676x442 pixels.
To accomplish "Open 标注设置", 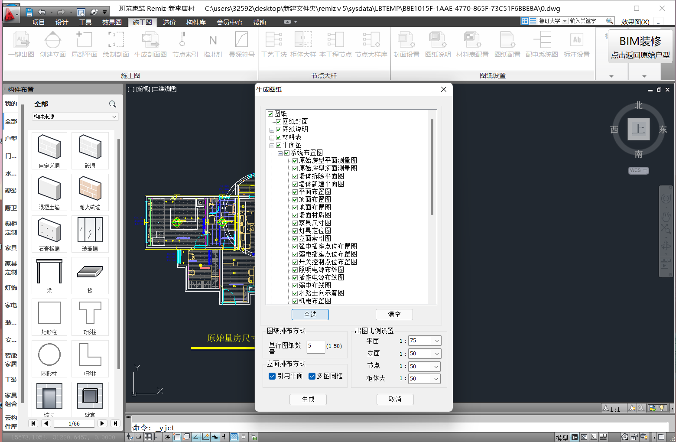I will 577,45.
